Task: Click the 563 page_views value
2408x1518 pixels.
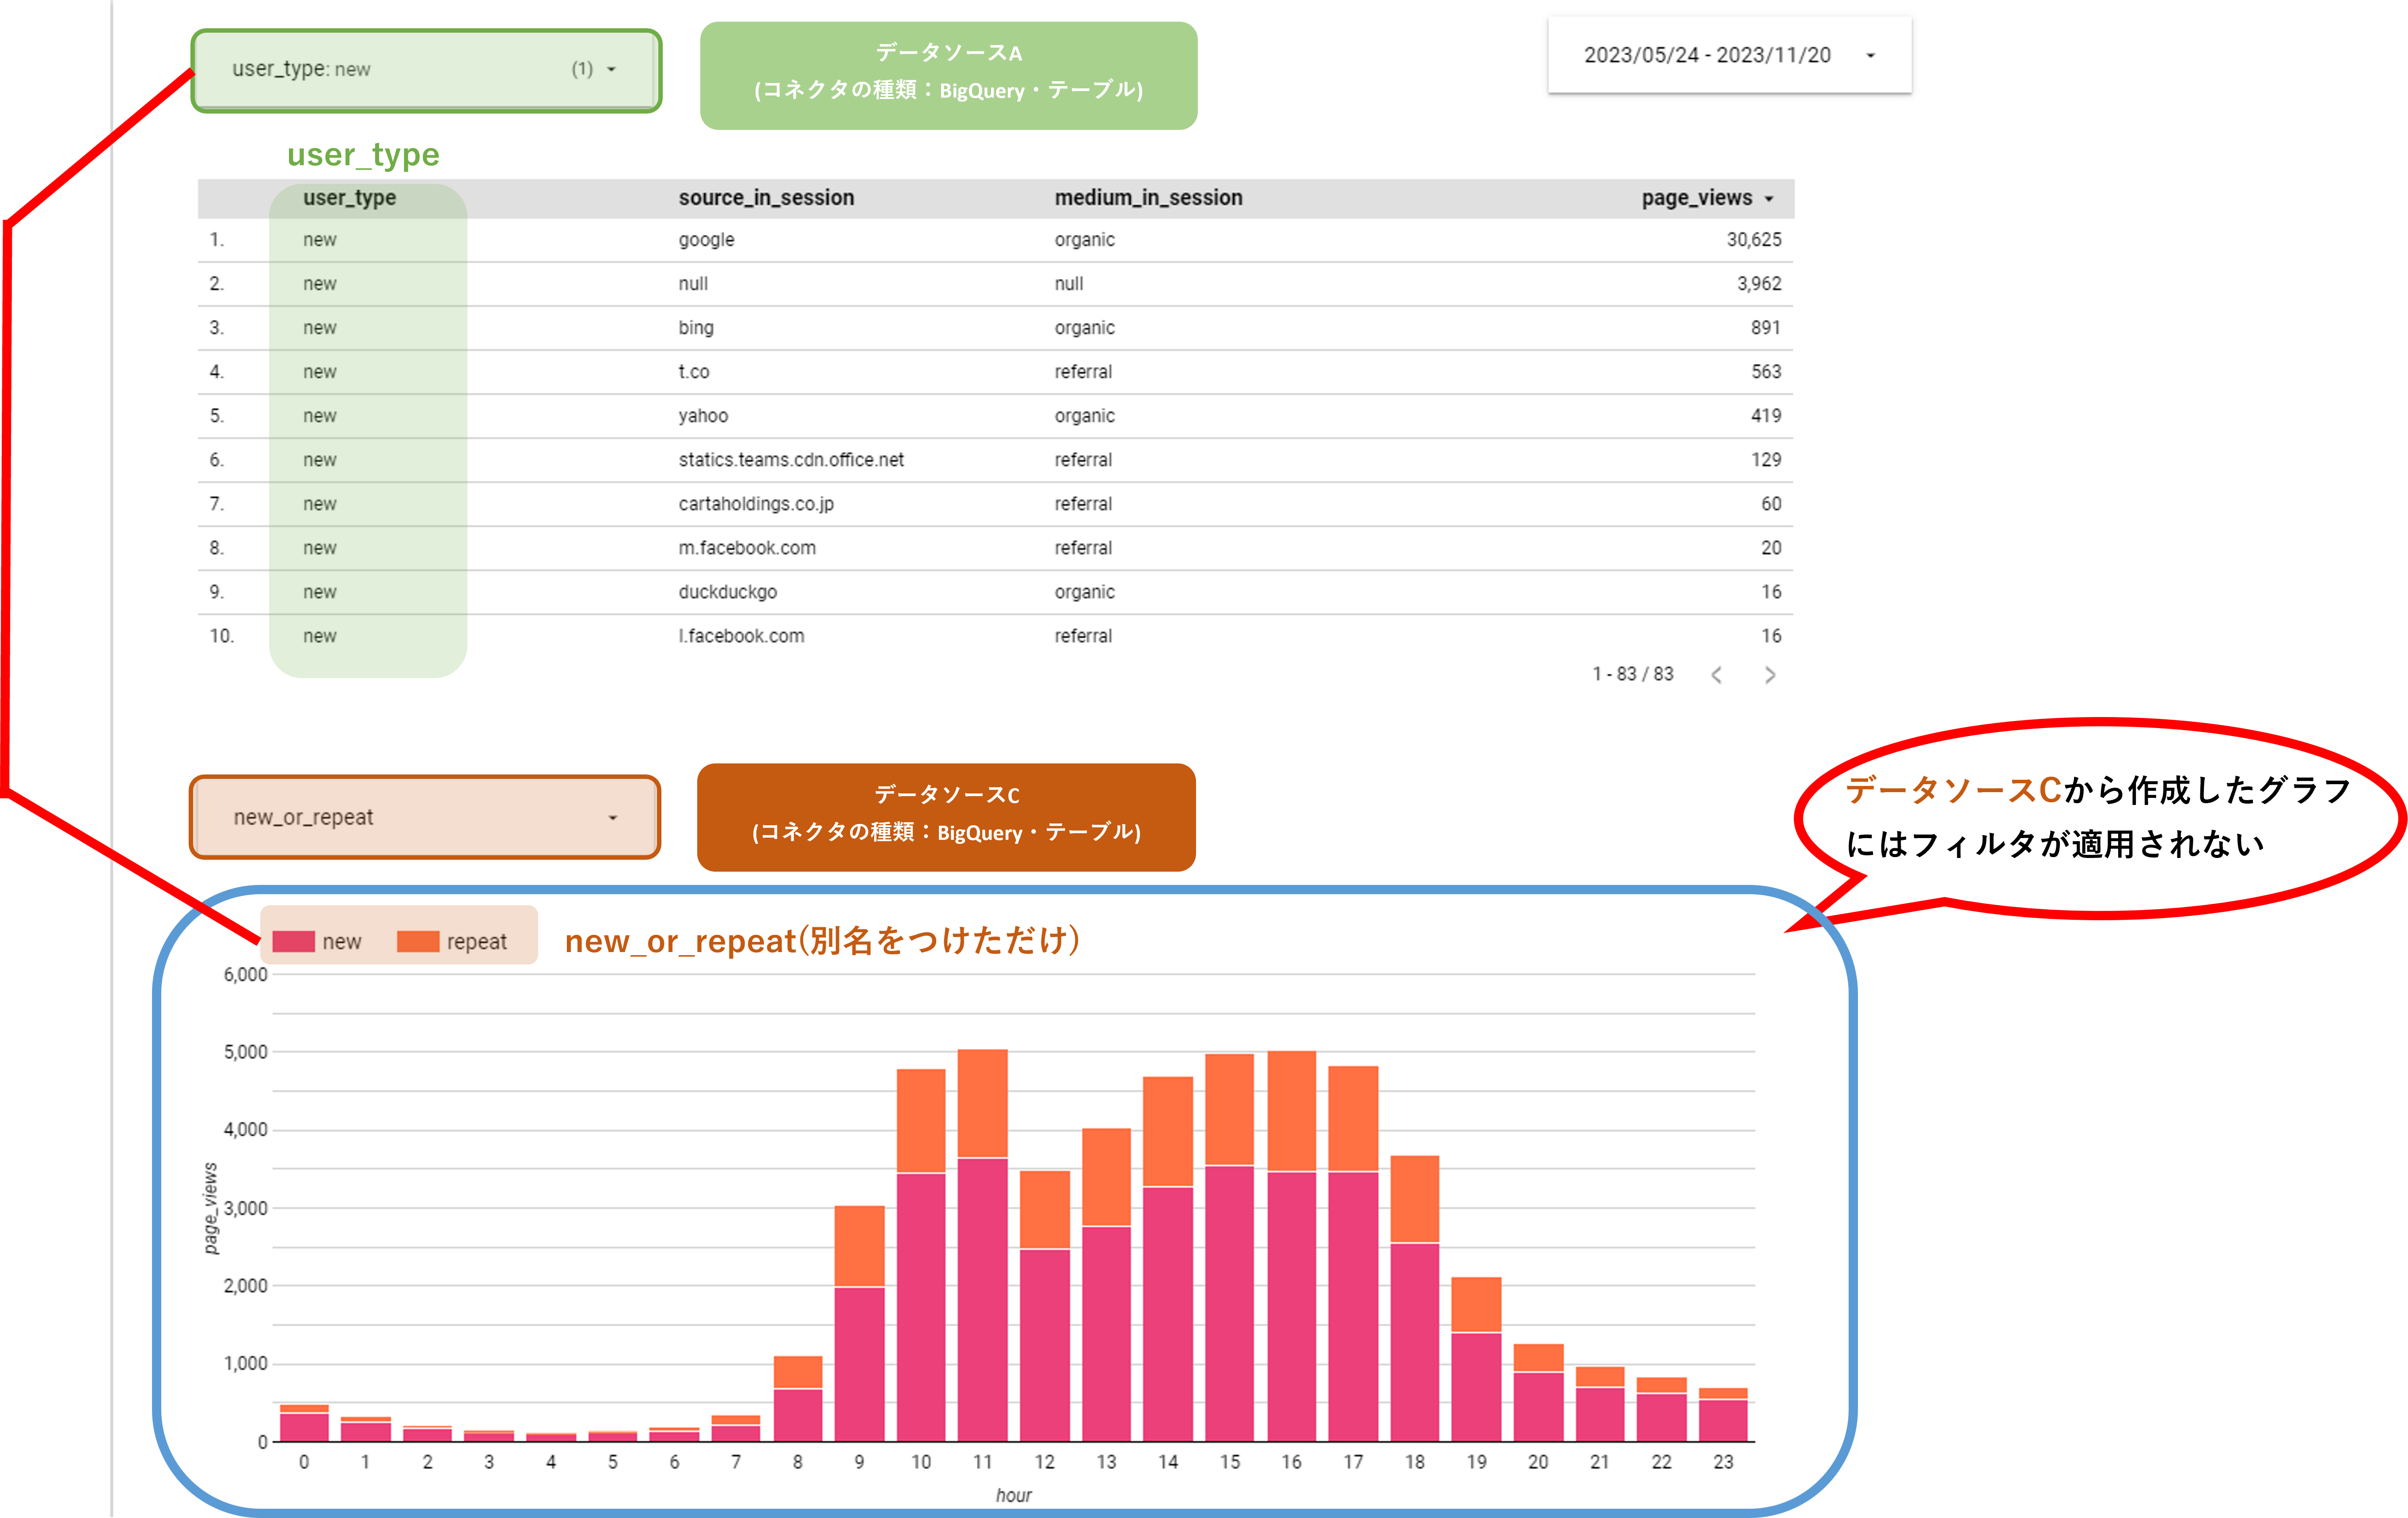Action: coord(1766,372)
